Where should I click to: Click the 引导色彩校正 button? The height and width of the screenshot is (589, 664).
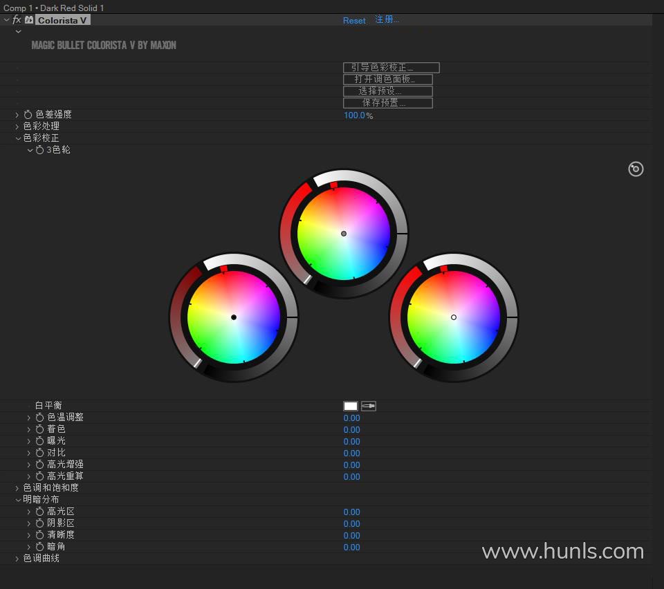pos(391,68)
